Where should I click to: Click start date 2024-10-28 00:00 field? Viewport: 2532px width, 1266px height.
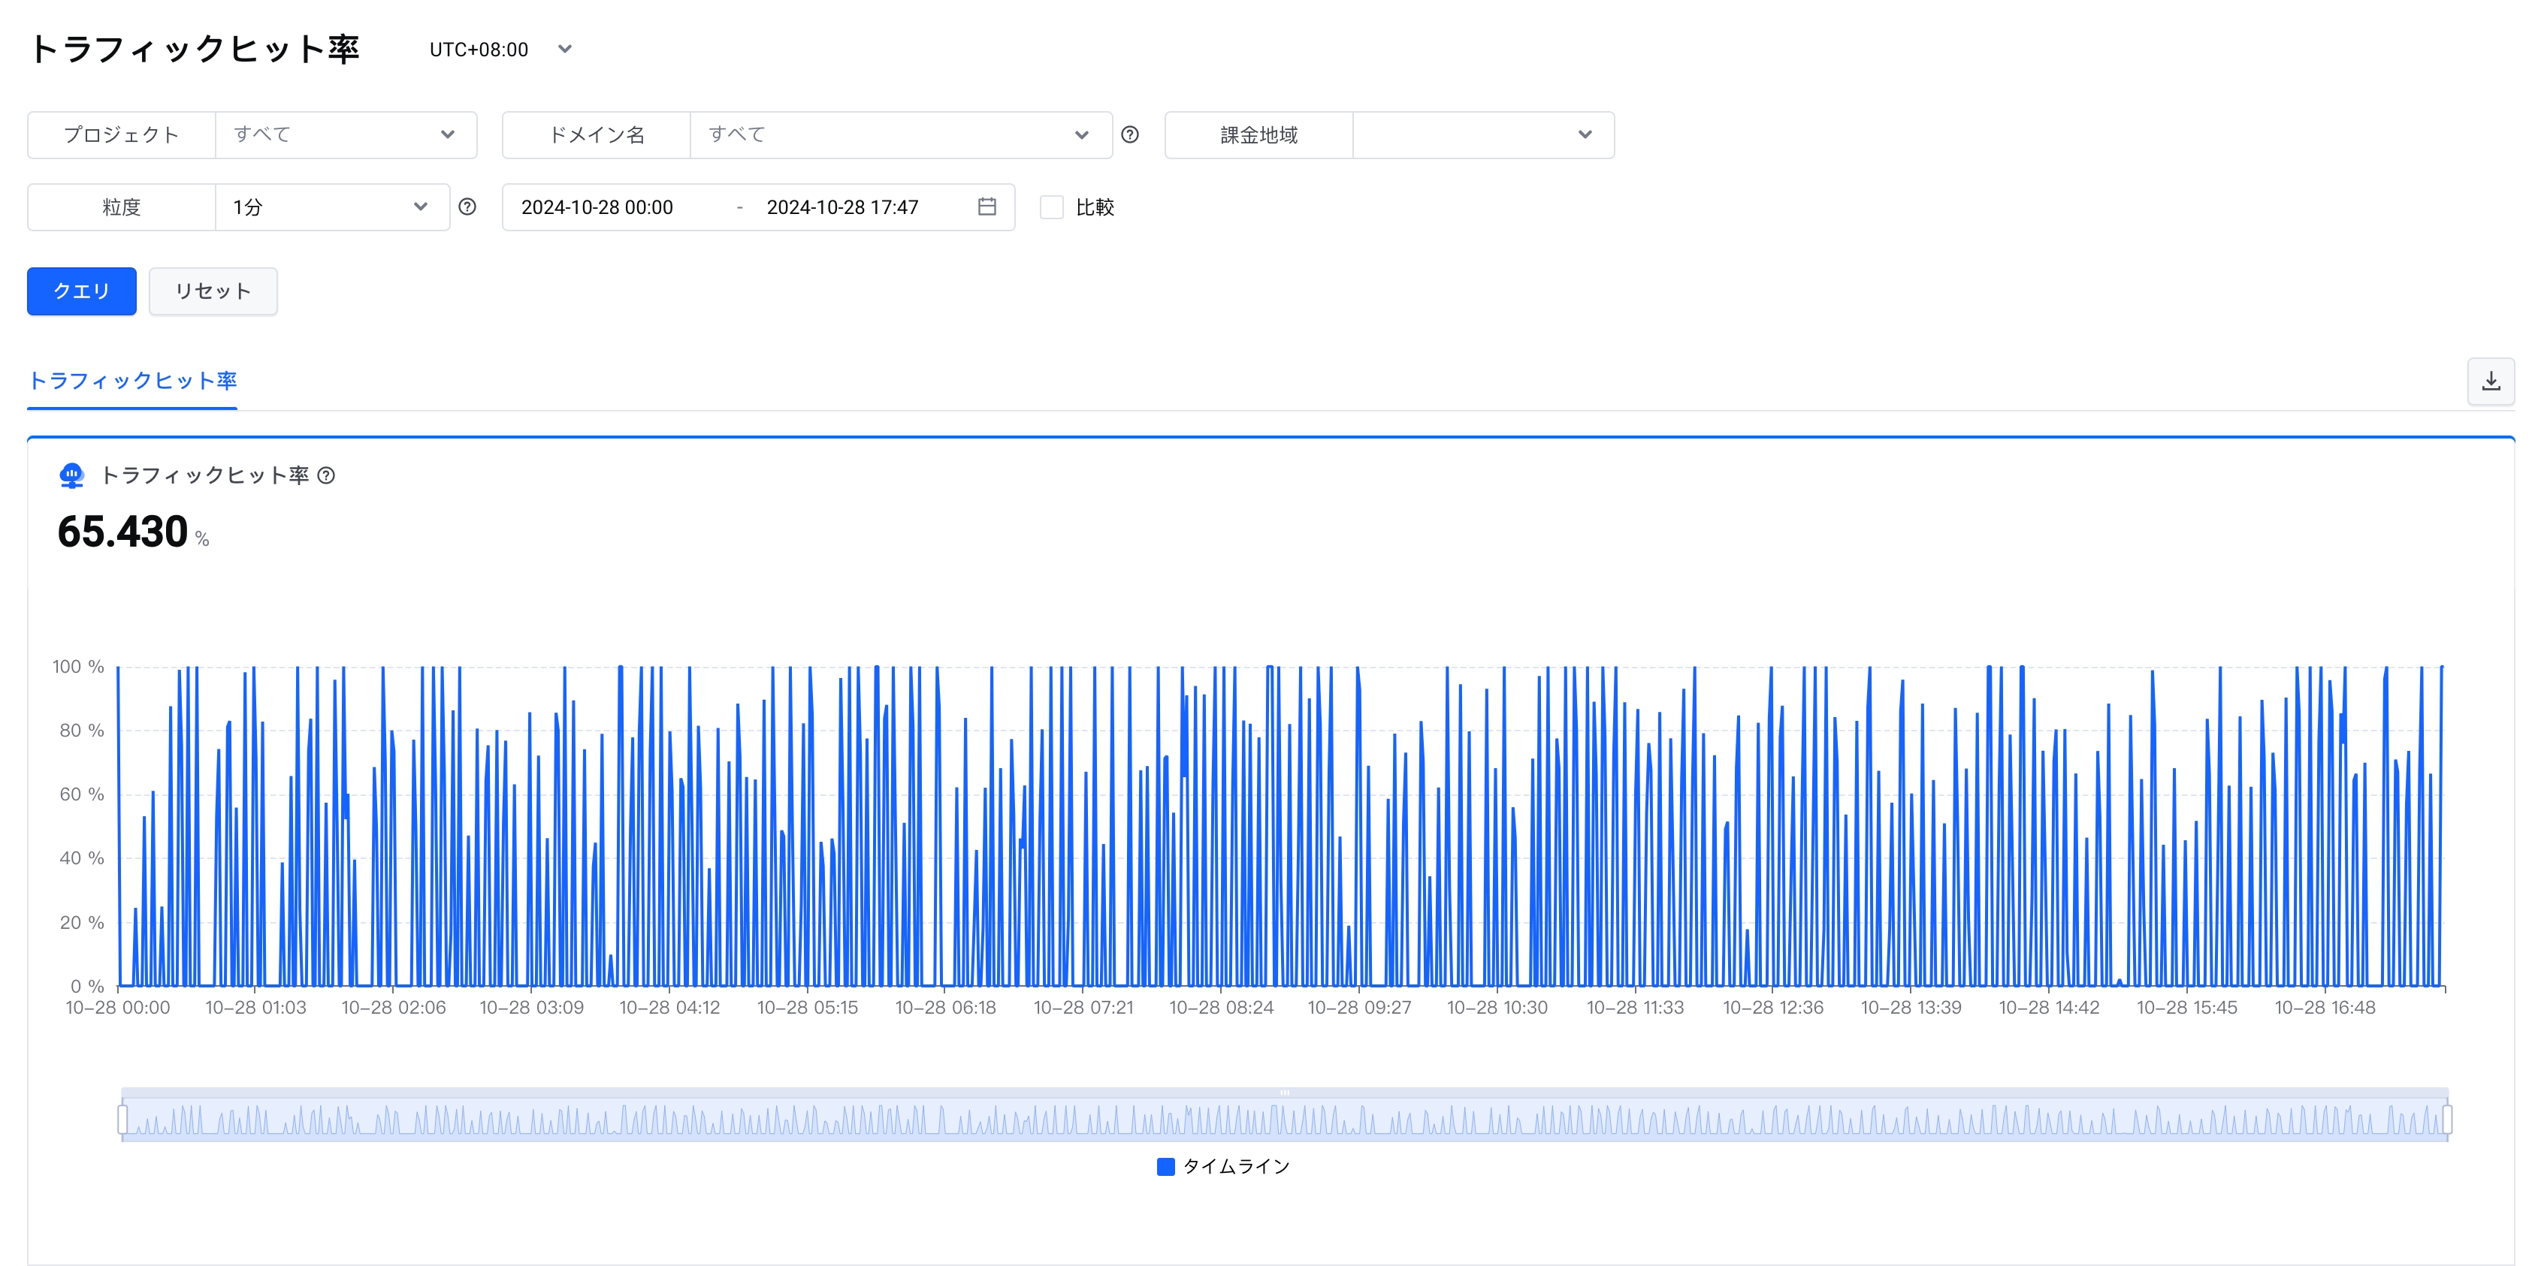coord(597,207)
